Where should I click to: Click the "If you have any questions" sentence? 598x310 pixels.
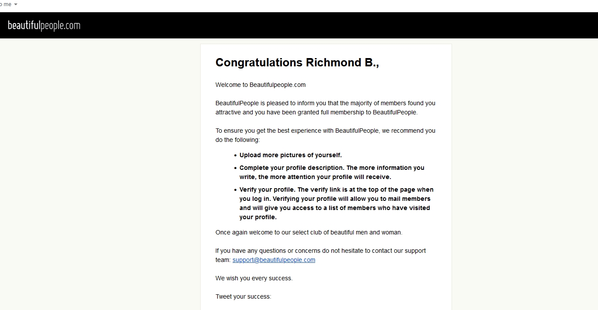pyautogui.click(x=320, y=255)
